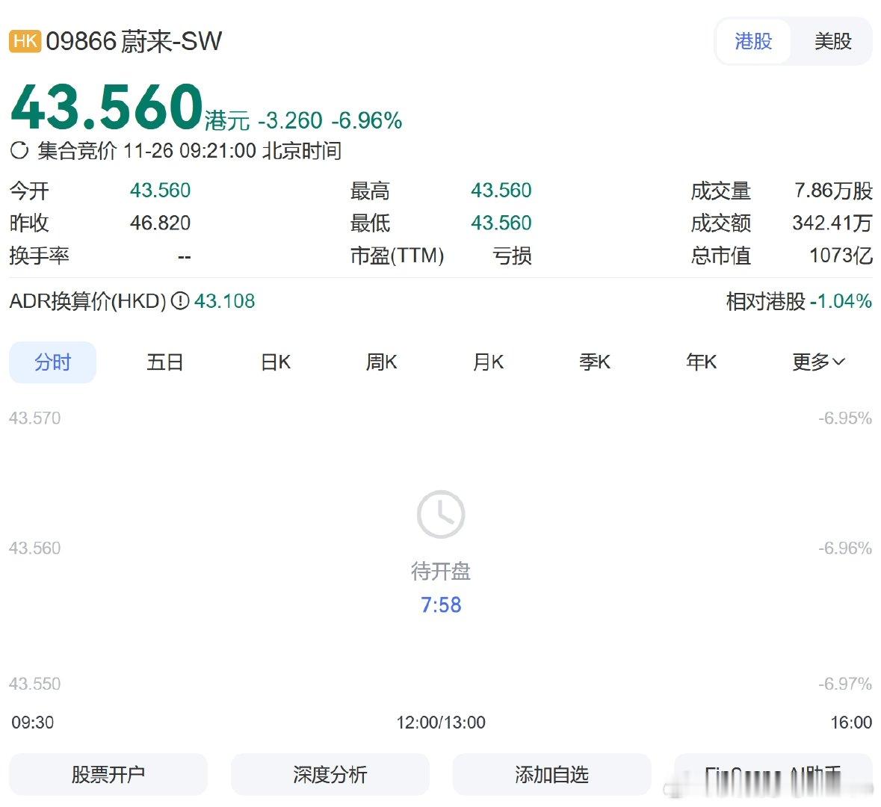Click the 成交额 value 342.41万
The height and width of the screenshot is (807, 881).
[832, 223]
